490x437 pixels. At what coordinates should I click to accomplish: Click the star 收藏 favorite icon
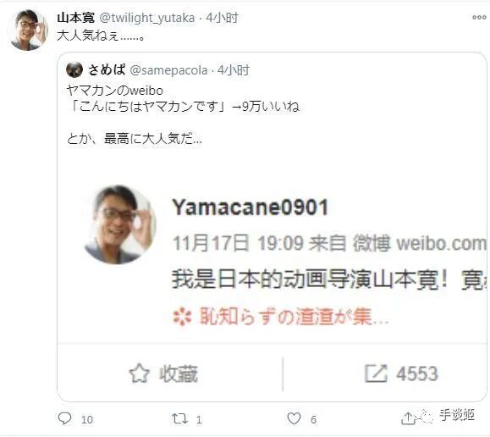[x=139, y=373]
